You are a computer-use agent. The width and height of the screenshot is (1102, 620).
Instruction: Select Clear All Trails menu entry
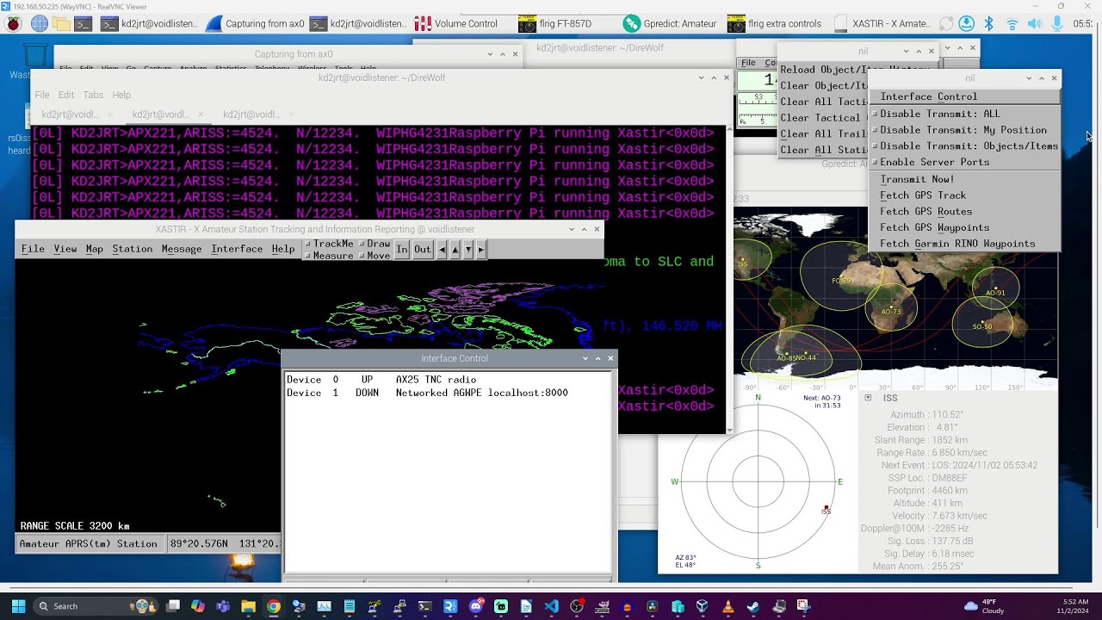(x=823, y=133)
